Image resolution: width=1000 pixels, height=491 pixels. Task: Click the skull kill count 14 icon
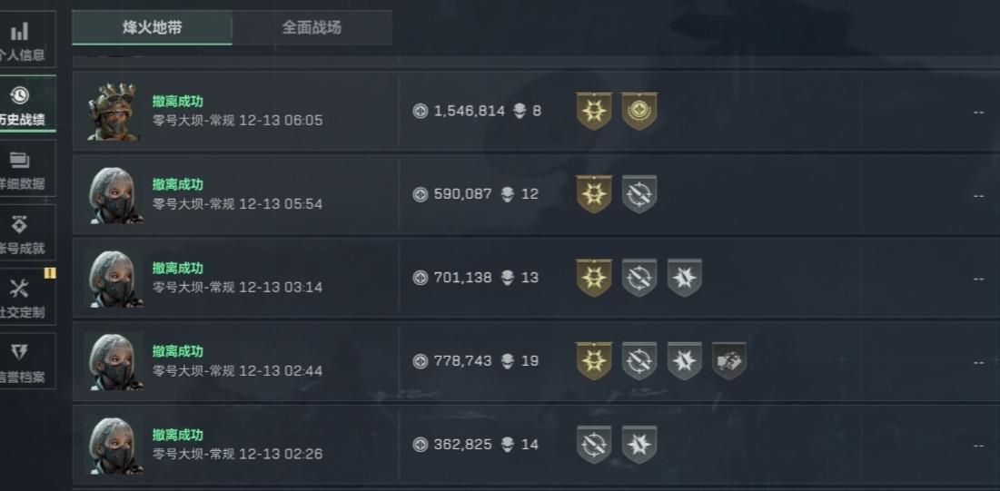(x=507, y=445)
